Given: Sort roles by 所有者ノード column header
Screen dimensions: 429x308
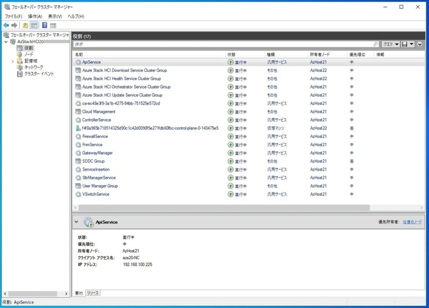Looking at the screenshot, I should 319,54.
